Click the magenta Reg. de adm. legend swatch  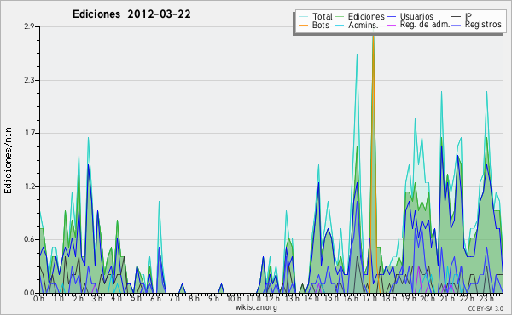(x=391, y=25)
